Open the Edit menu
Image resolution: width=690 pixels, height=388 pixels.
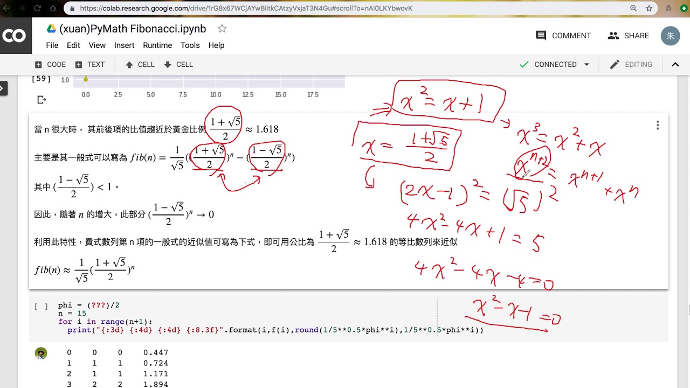pos(73,45)
